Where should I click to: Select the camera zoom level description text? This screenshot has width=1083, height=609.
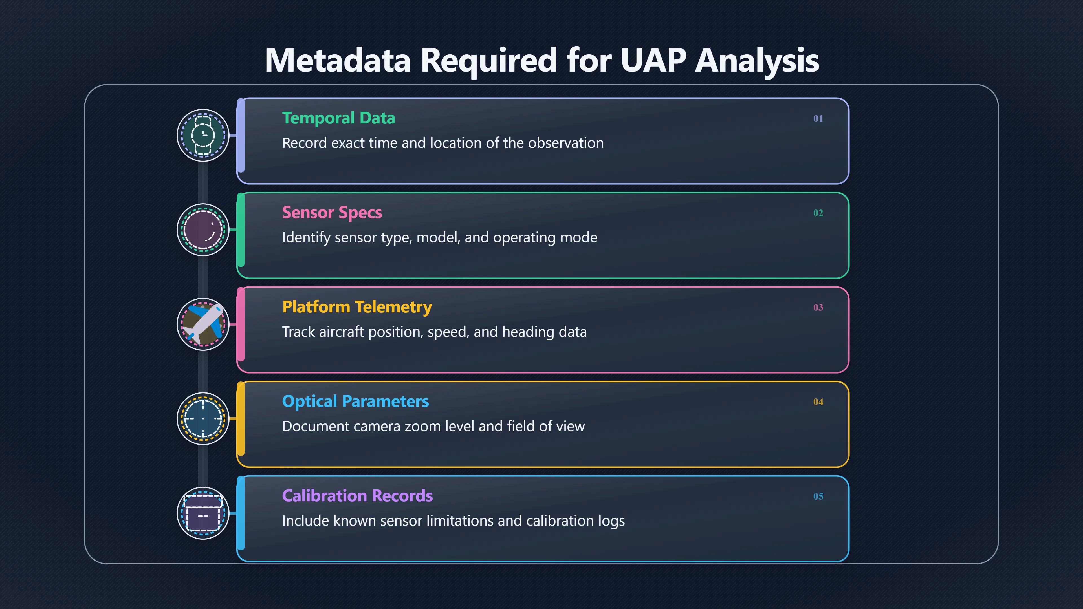[433, 426]
